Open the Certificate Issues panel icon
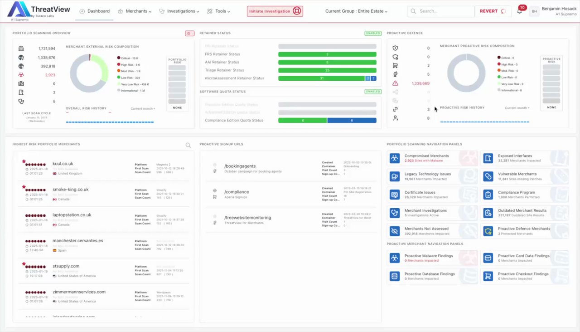580x332 pixels. pyautogui.click(x=395, y=195)
